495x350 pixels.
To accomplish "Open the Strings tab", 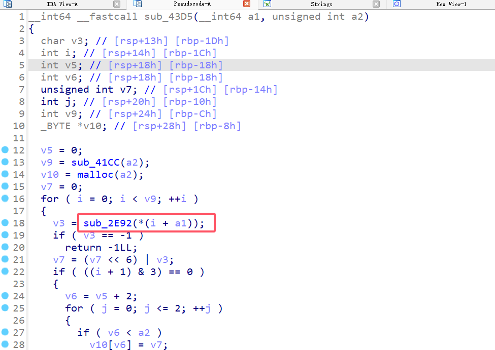I will [321, 4].
